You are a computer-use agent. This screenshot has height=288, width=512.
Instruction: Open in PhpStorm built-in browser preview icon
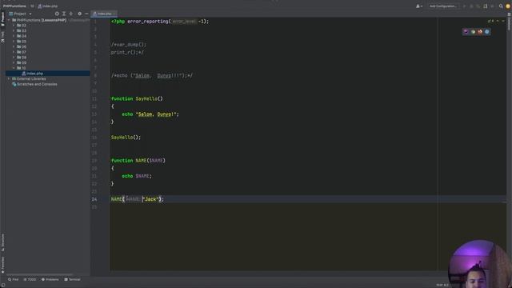[466, 32]
